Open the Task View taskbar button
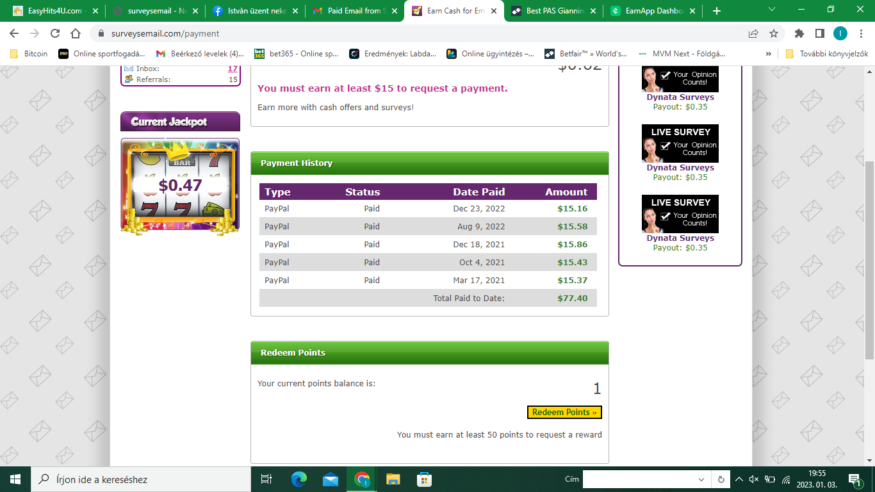 (266, 479)
